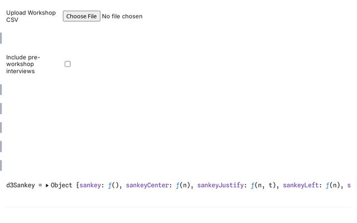Click the 'sankeyCenter' property name

coord(147,185)
